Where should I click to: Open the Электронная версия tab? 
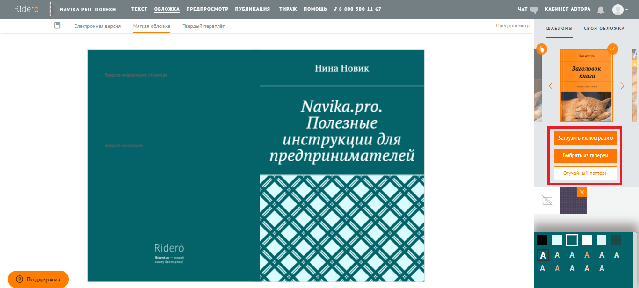[x=97, y=26]
